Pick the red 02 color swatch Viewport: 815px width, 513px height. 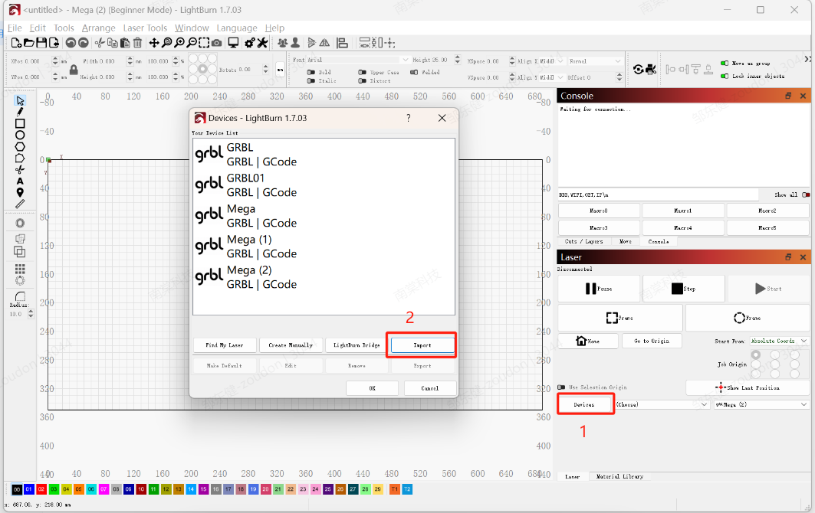[x=41, y=489]
